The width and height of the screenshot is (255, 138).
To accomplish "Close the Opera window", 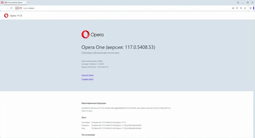I will [252, 3].
